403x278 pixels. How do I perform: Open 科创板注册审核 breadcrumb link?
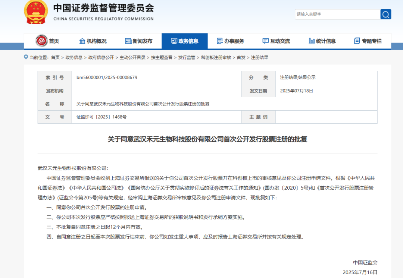216,57
